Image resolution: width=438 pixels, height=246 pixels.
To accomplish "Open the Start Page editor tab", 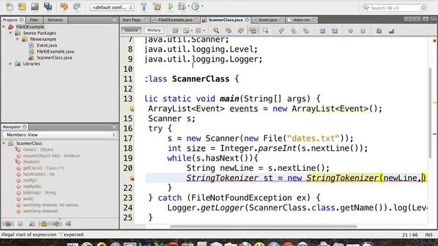I will [x=131, y=20].
